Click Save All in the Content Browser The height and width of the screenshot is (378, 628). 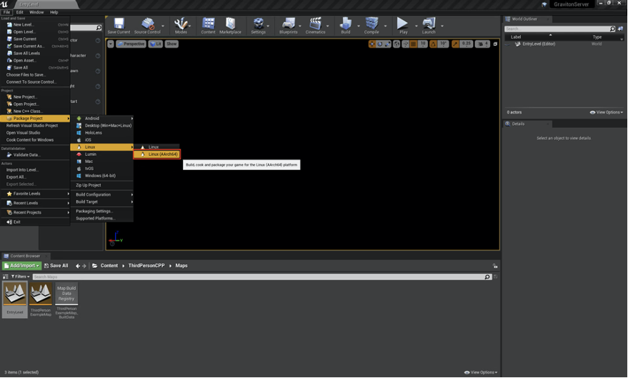(56, 266)
